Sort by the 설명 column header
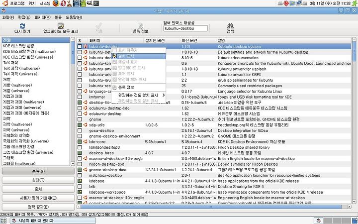The image size is (358, 224). pos(284,40)
